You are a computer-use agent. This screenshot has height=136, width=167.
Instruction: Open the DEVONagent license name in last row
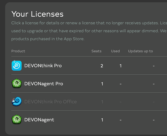click(39, 120)
